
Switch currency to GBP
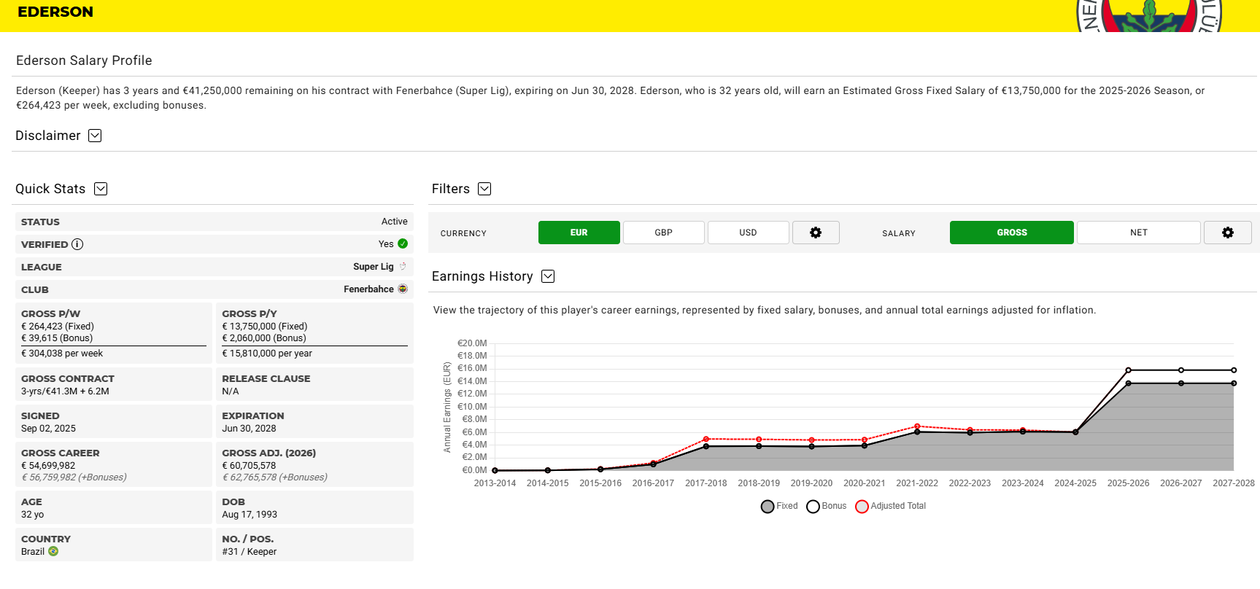pyautogui.click(x=664, y=233)
